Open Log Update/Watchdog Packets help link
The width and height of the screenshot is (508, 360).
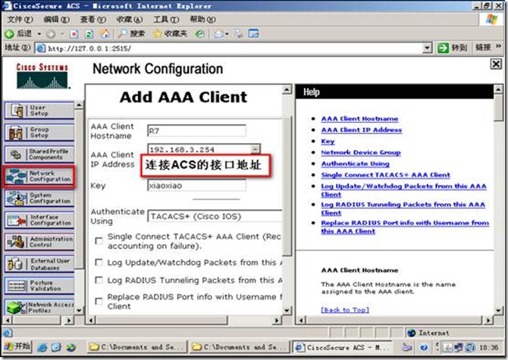403,190
